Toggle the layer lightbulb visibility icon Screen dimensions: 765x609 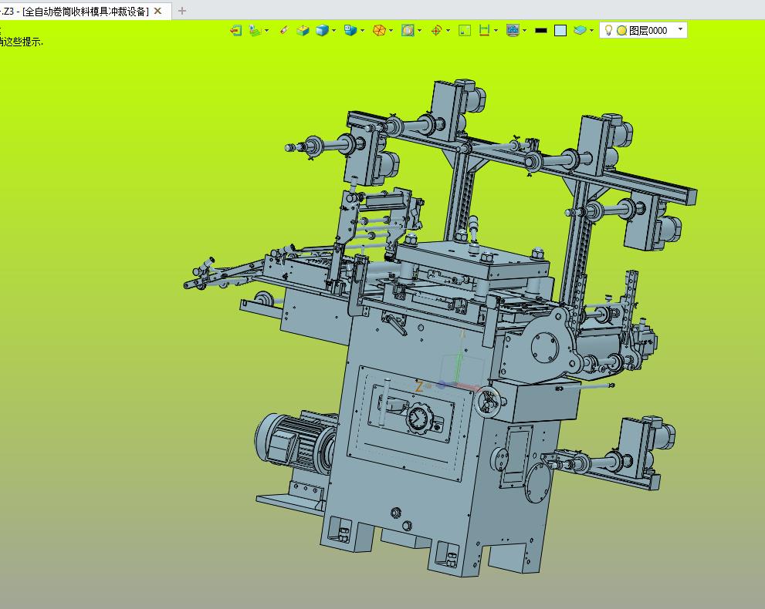(608, 30)
